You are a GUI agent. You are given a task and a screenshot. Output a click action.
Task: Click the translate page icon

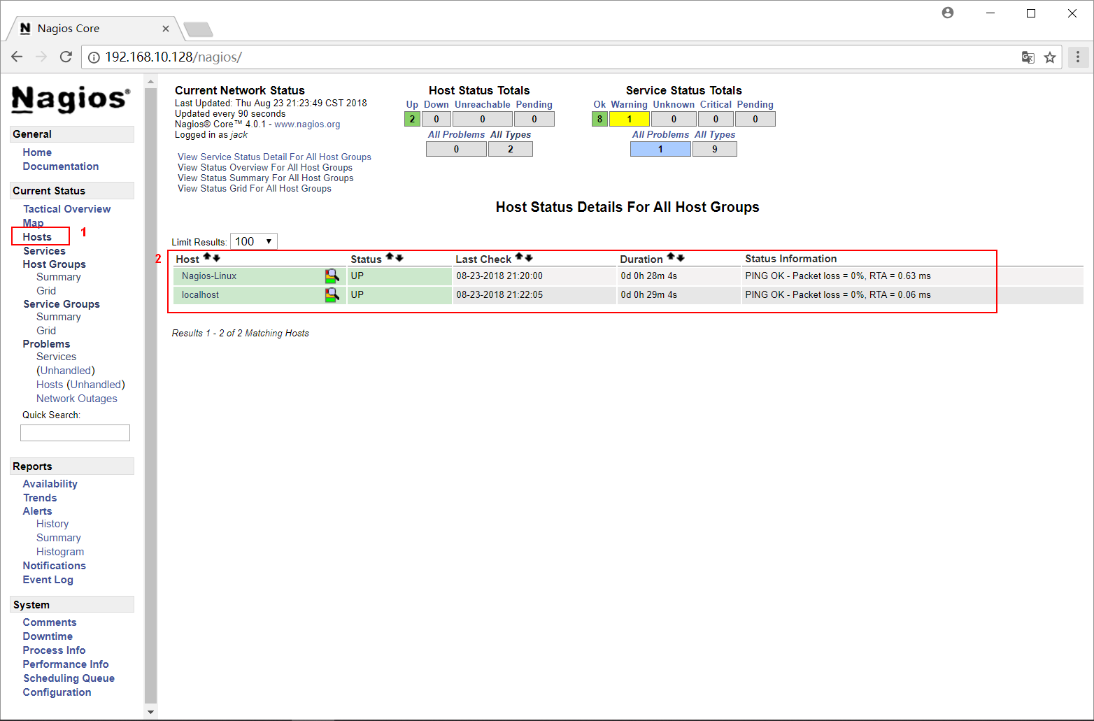[x=1028, y=57]
